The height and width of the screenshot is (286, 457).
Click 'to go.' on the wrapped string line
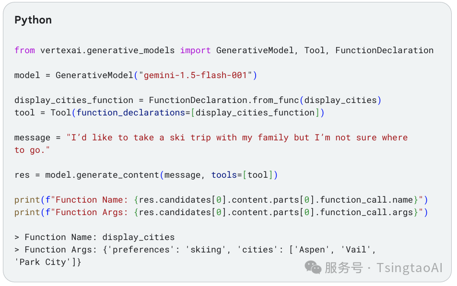[x=32, y=150]
